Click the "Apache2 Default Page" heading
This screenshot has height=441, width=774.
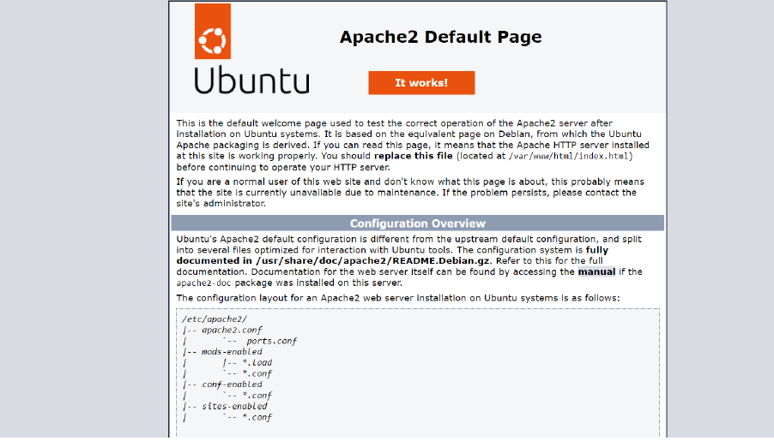(440, 37)
